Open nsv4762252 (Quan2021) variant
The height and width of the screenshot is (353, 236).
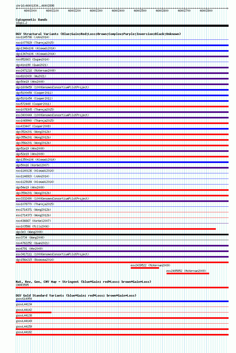click(x=33, y=243)
